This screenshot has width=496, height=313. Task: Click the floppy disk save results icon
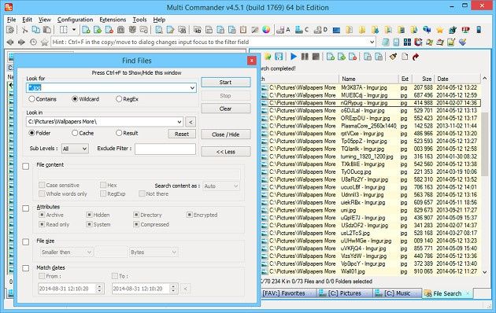279,57
